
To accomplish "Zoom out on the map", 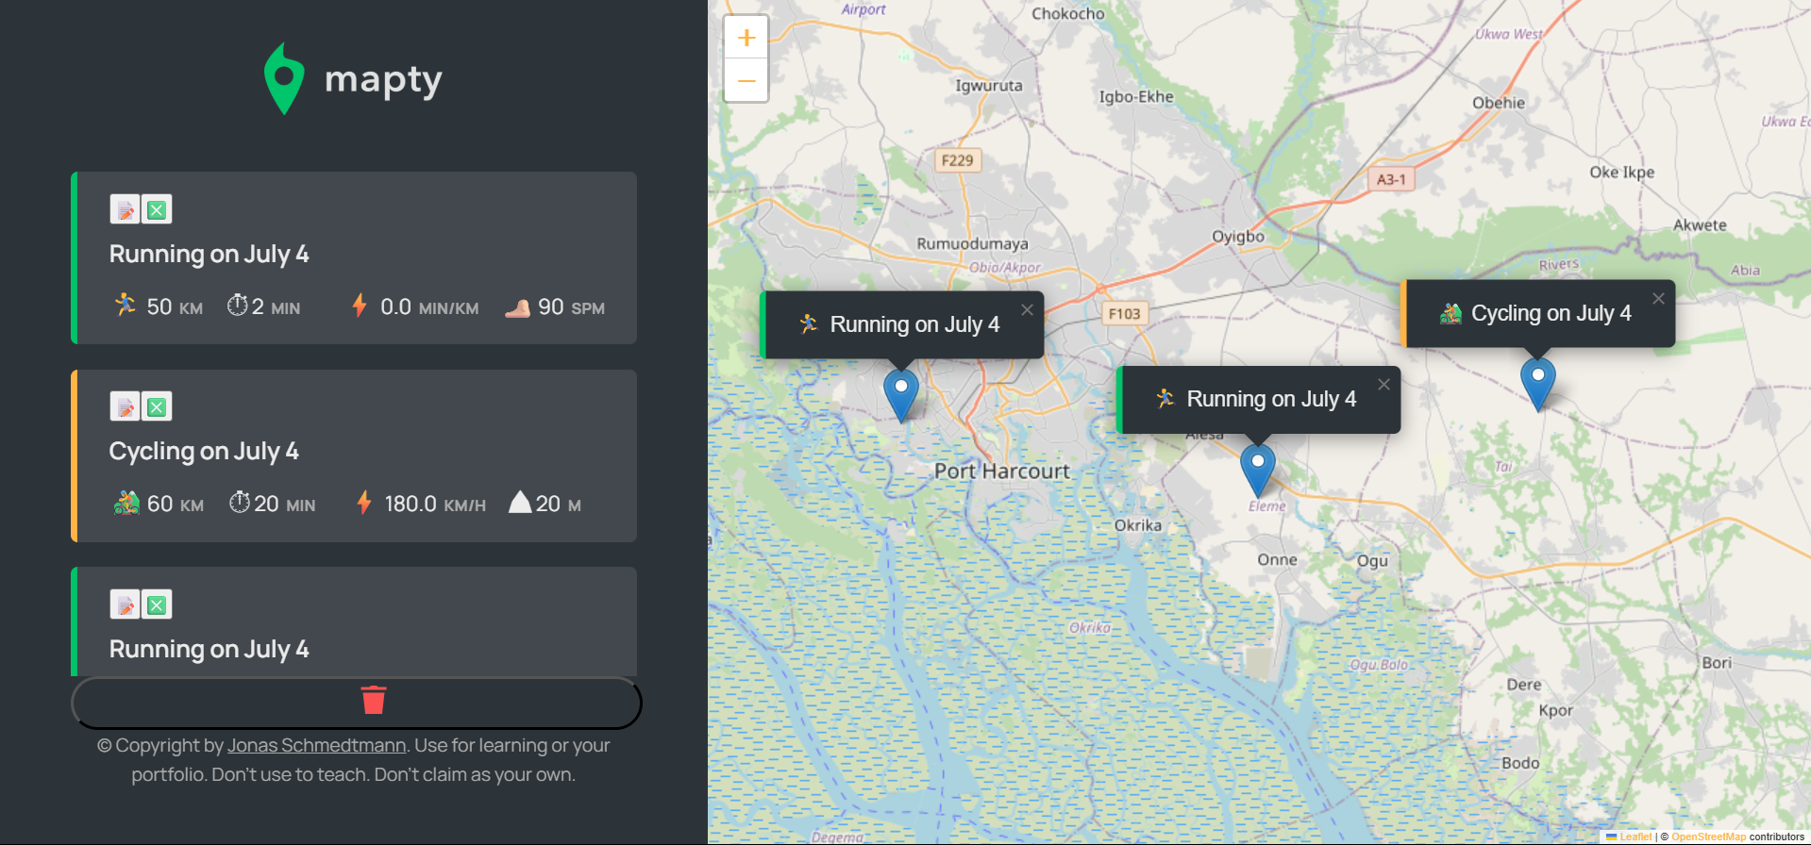I will 746,80.
